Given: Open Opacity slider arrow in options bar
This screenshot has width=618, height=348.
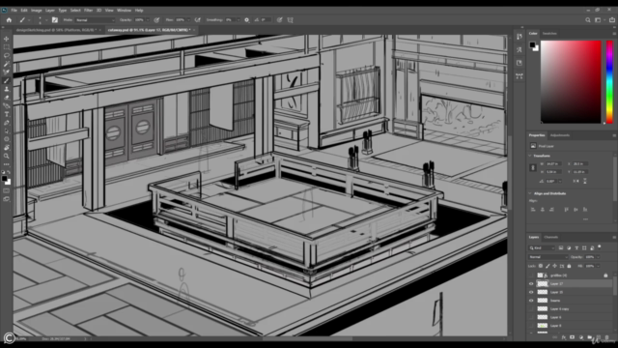Looking at the screenshot, I should point(148,19).
